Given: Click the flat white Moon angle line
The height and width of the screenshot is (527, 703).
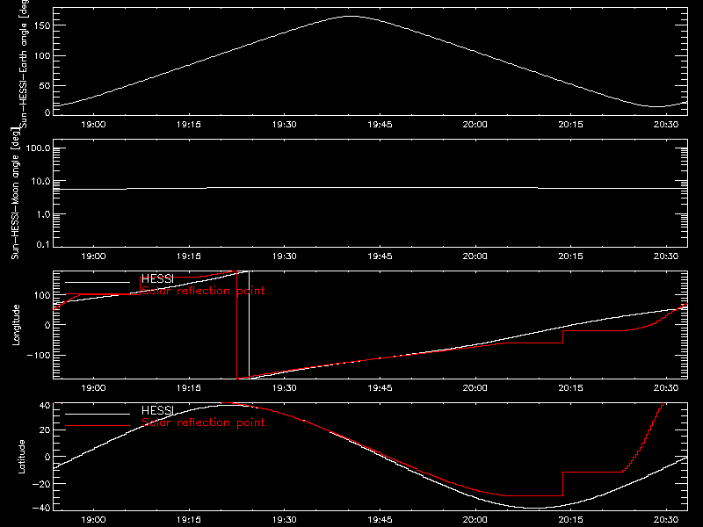Looking at the screenshot, I should click(x=370, y=188).
